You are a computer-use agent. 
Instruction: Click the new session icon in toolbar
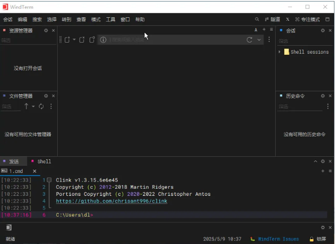coord(67,40)
